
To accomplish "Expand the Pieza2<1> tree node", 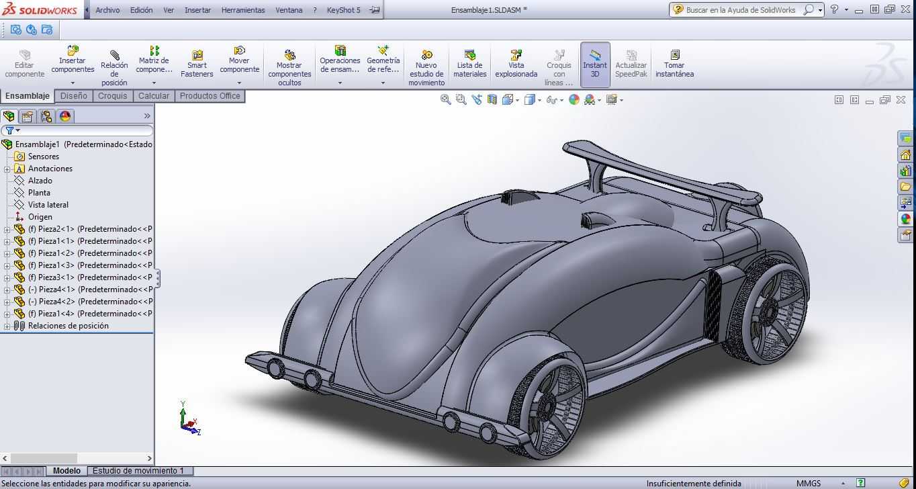I will pyautogui.click(x=7, y=229).
